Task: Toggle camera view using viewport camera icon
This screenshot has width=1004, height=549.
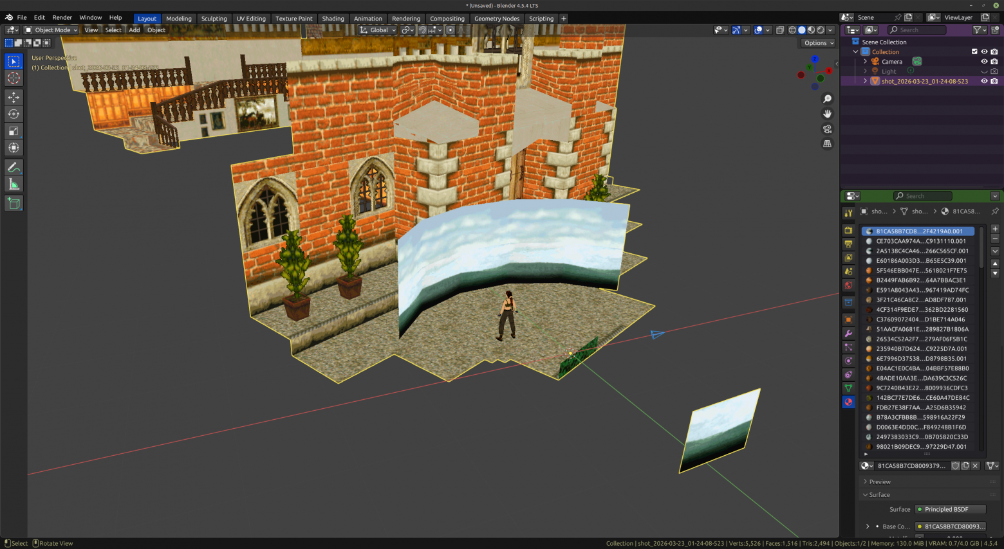Action: pyautogui.click(x=828, y=129)
